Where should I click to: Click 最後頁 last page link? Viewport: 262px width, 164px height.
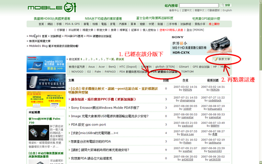pos(120,59)
